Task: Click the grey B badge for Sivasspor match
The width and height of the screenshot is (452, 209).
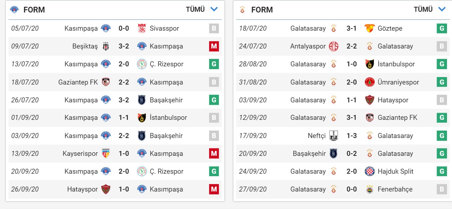Action: coord(214,29)
